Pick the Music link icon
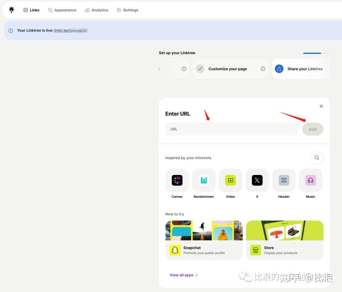Viewport: 342px width, 292px height. click(310, 180)
